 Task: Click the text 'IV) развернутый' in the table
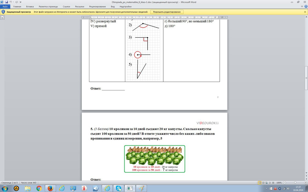coord(103,21)
